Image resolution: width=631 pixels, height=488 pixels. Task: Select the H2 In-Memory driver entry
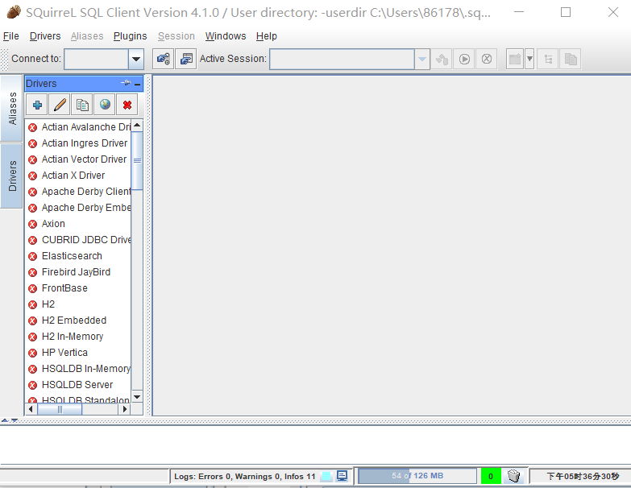pyautogui.click(x=79, y=336)
